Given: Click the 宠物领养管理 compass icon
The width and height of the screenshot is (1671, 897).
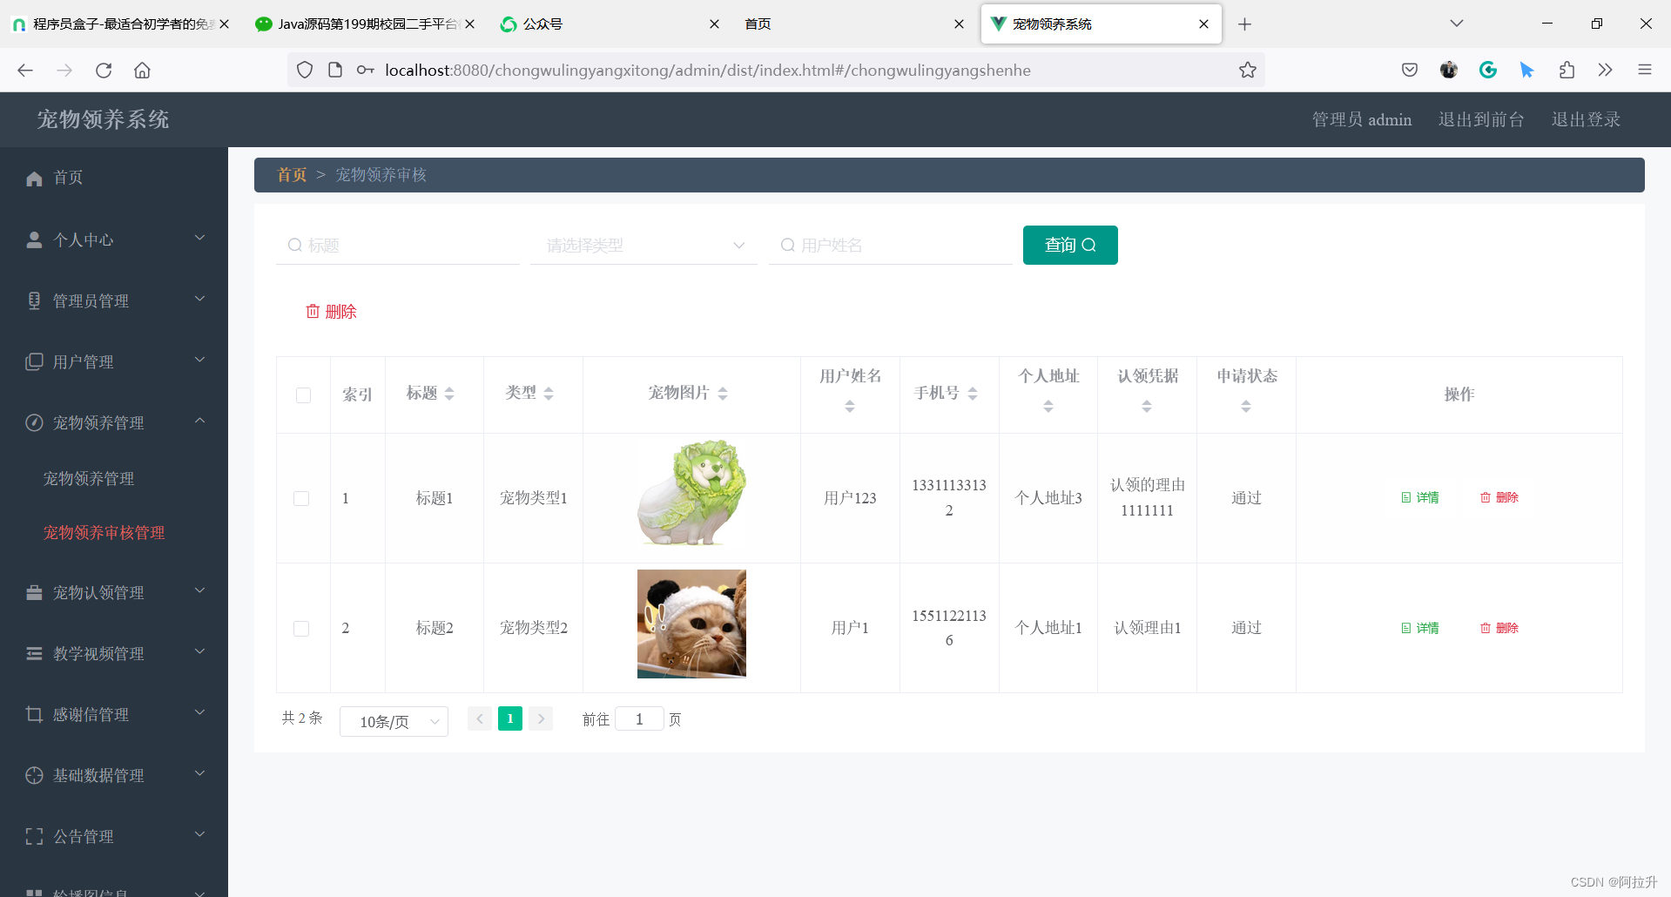Looking at the screenshot, I should point(34,422).
